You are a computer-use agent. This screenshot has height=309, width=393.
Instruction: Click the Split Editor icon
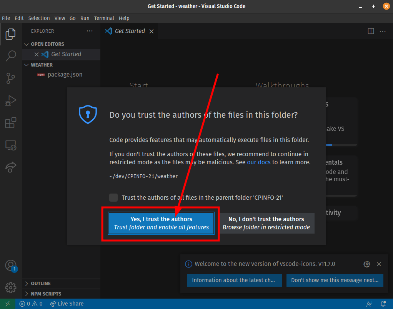pyautogui.click(x=370, y=31)
